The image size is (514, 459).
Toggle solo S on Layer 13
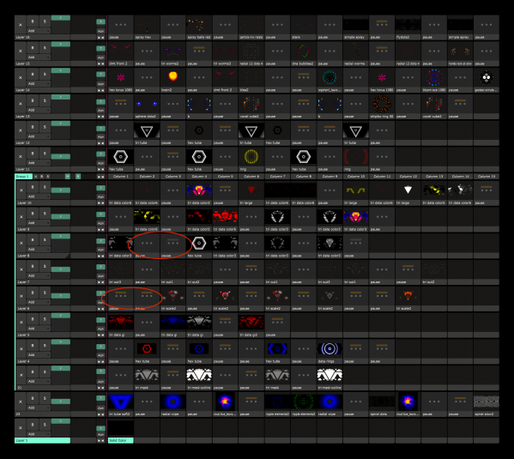[45, 100]
